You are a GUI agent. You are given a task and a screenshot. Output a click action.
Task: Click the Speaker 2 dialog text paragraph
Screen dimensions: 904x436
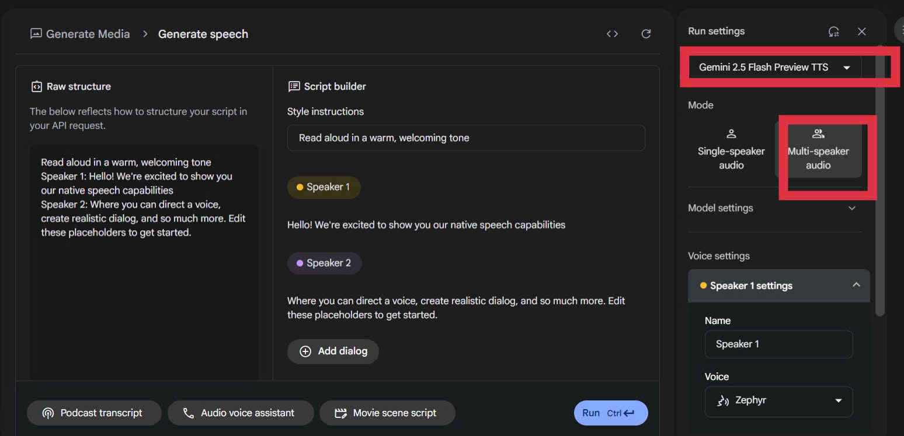coord(456,308)
